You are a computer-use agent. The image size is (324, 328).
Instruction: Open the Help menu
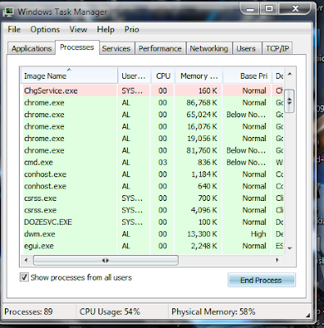pyautogui.click(x=106, y=30)
